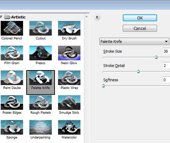Image resolution: width=170 pixels, height=143 pixels.
Task: Focus the Softness value field
Action: point(166,80)
